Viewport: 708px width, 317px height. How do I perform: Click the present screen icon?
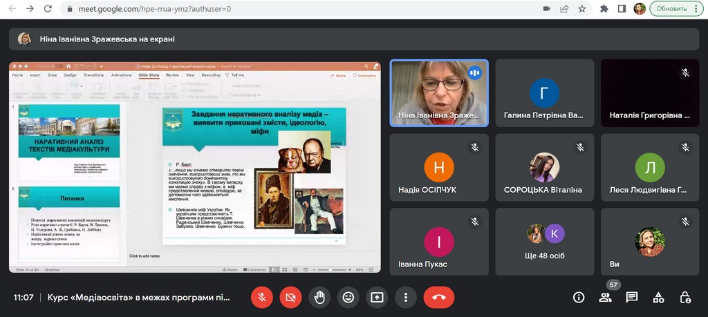coord(377,297)
